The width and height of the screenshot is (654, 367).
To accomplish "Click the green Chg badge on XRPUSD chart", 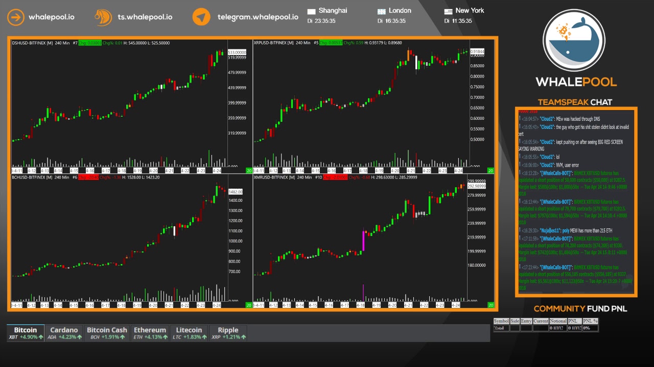I will tap(331, 43).
